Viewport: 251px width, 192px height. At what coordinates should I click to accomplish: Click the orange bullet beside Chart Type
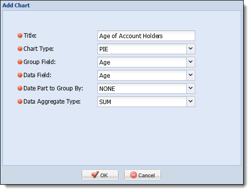[20, 49]
